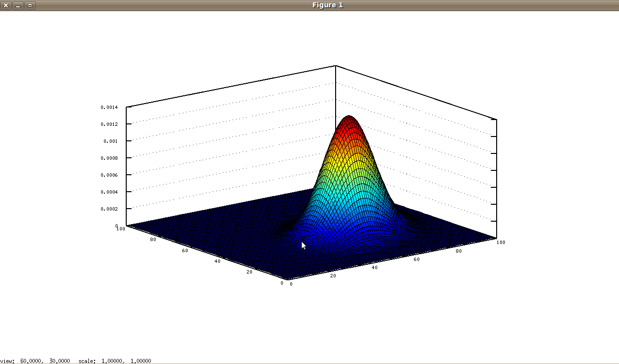Viewport: 619px width, 364px height.
Task: Click the Figure 1 title text
Action: [x=327, y=5]
